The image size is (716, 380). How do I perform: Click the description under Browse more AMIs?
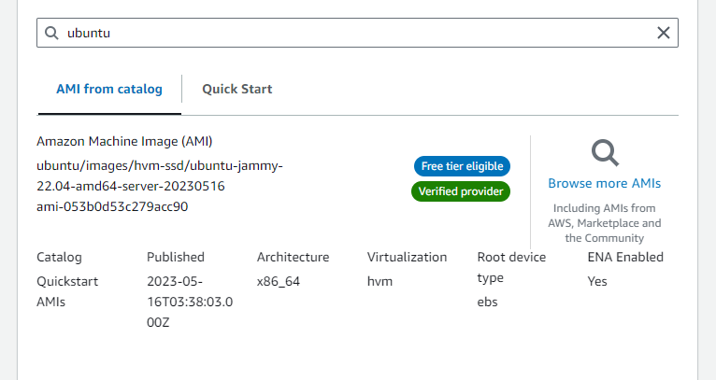[605, 223]
